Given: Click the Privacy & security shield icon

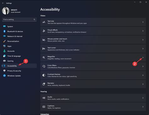Looking at the screenshot, I should coord(4,71).
